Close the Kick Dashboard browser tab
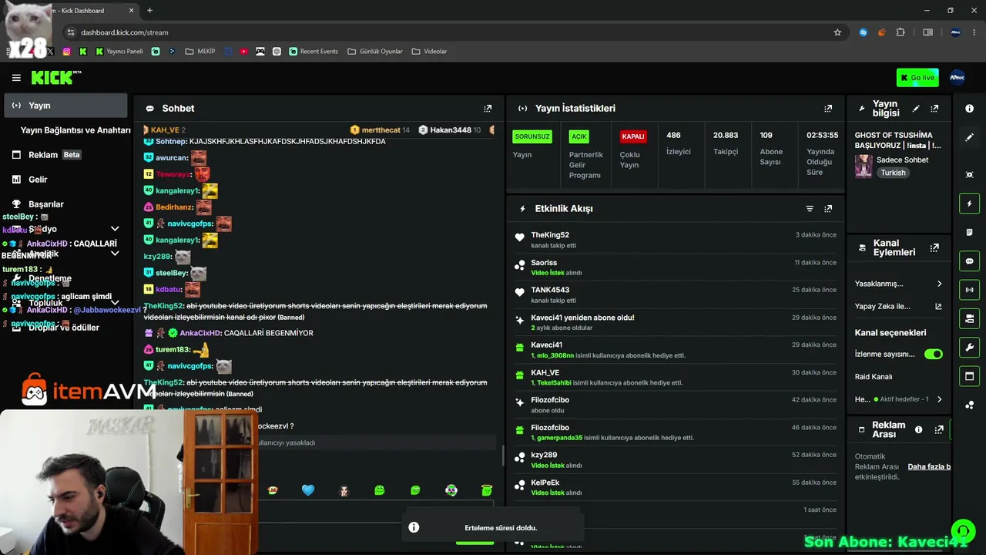This screenshot has width=986, height=555. [x=132, y=11]
